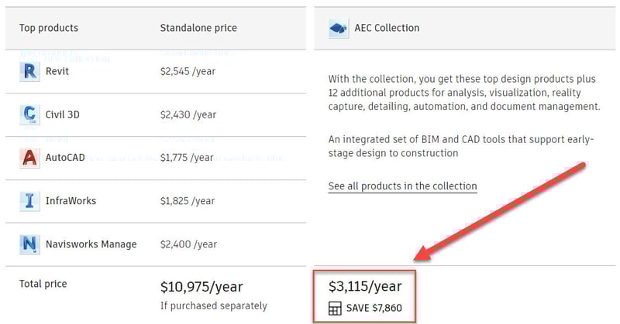Select the Navisworks Manage product name
Viewport: 620px width, 324px height.
coord(91,244)
